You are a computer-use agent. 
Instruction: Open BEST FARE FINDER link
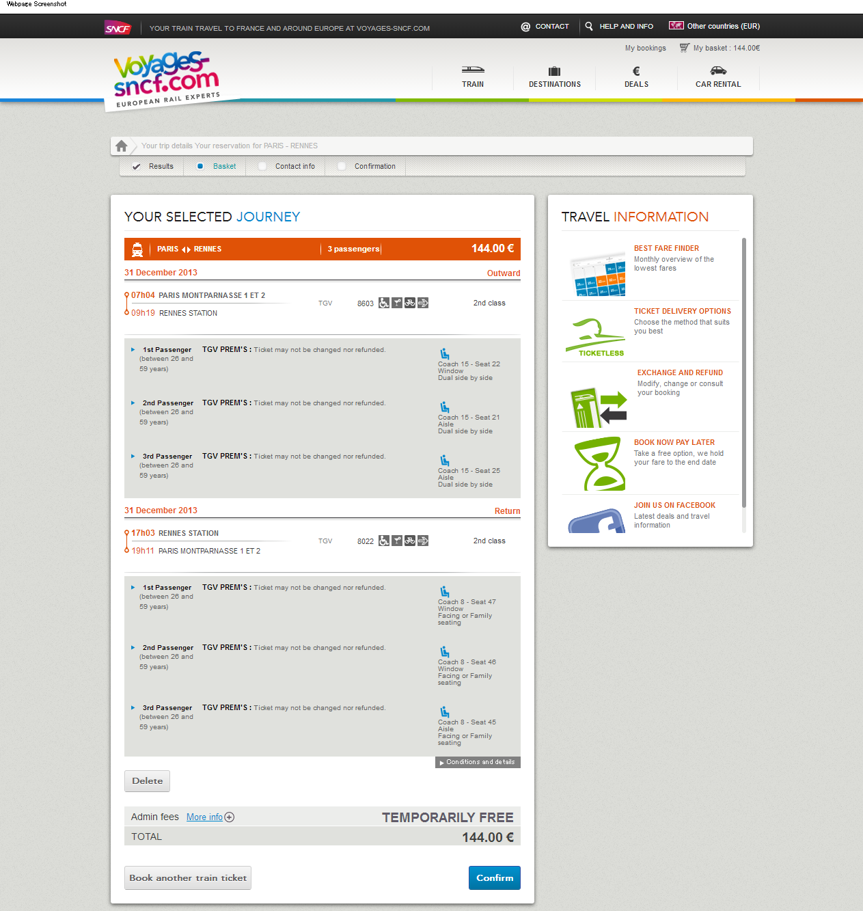point(666,249)
